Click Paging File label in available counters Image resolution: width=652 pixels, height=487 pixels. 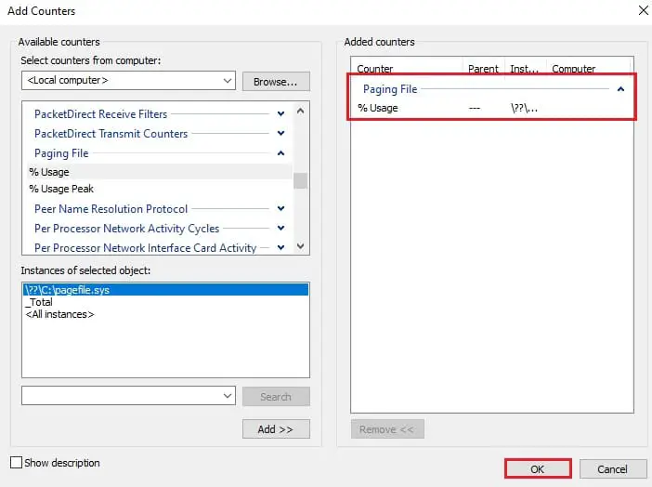pyautogui.click(x=61, y=153)
